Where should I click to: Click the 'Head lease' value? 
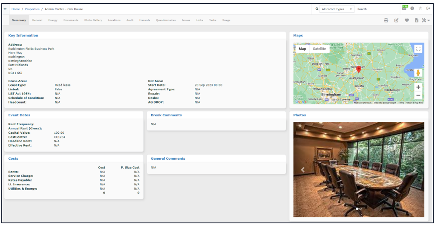tap(63, 85)
